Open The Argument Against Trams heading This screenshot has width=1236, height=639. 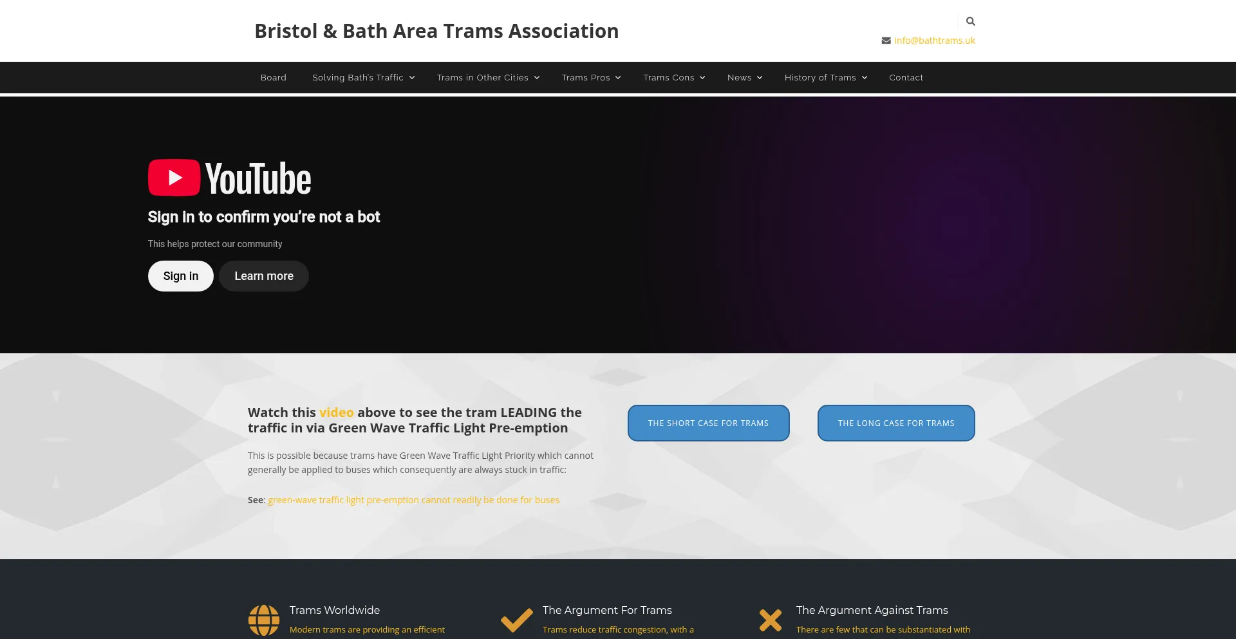(872, 610)
